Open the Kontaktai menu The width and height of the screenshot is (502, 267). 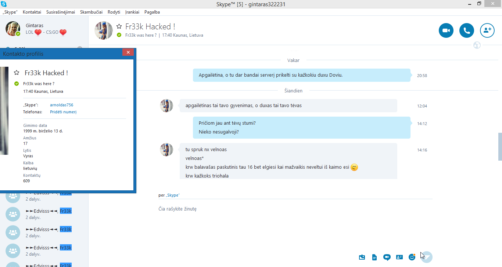(x=32, y=12)
